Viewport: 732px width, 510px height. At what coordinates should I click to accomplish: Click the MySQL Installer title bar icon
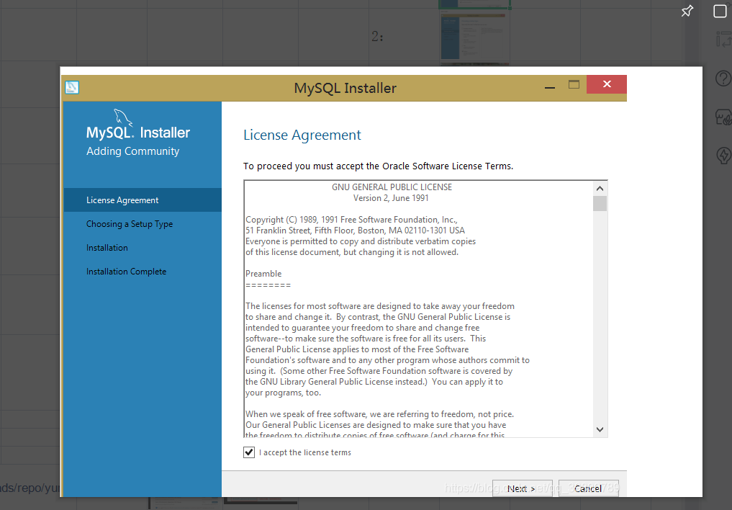coord(72,87)
